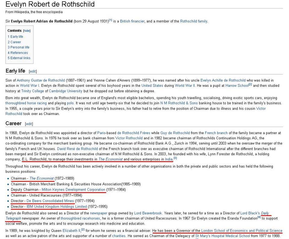Open Harrow School link
This screenshot has width=289, height=239.
coord(237,86)
